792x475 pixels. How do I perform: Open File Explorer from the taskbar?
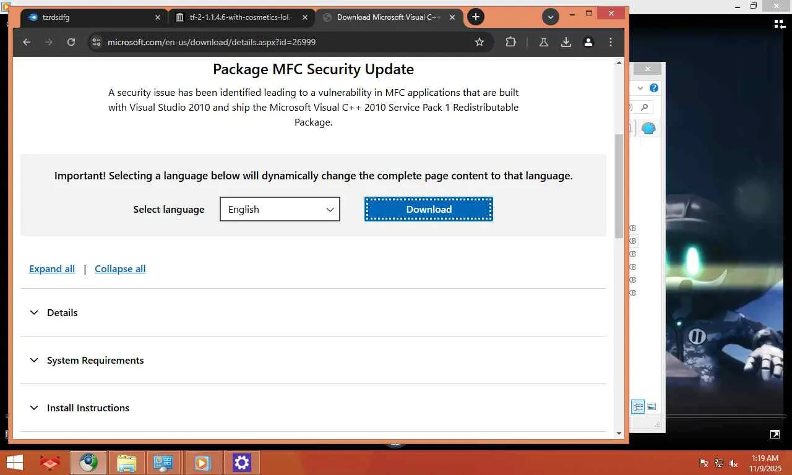coord(127,463)
